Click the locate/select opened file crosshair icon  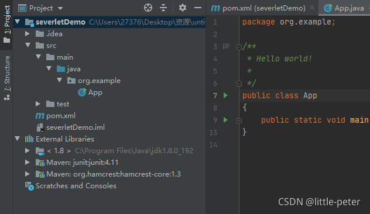[148, 8]
